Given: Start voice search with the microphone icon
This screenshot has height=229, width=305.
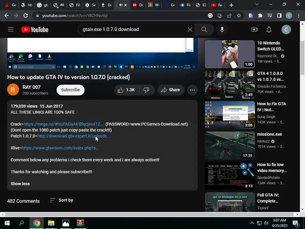Looking at the screenshot, I should (222, 30).
